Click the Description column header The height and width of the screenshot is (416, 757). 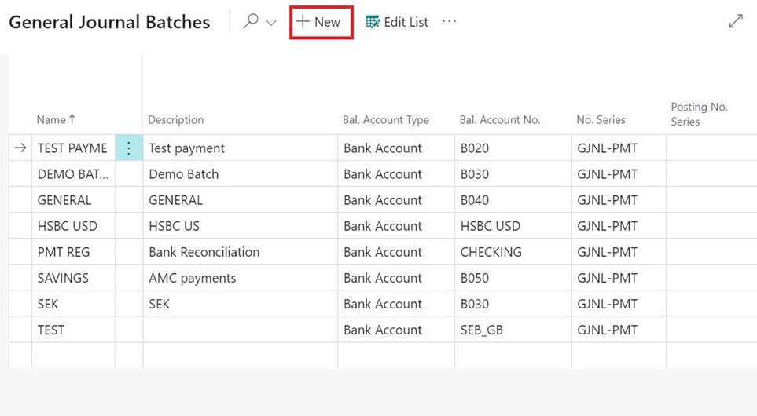pos(176,120)
